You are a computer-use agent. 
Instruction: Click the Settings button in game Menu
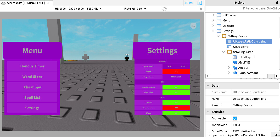pyautogui.click(x=32, y=108)
